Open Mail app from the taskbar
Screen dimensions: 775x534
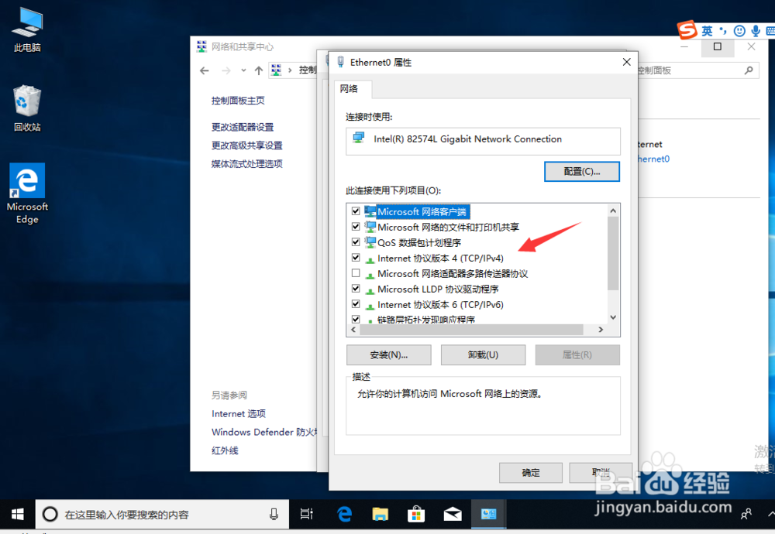[453, 514]
